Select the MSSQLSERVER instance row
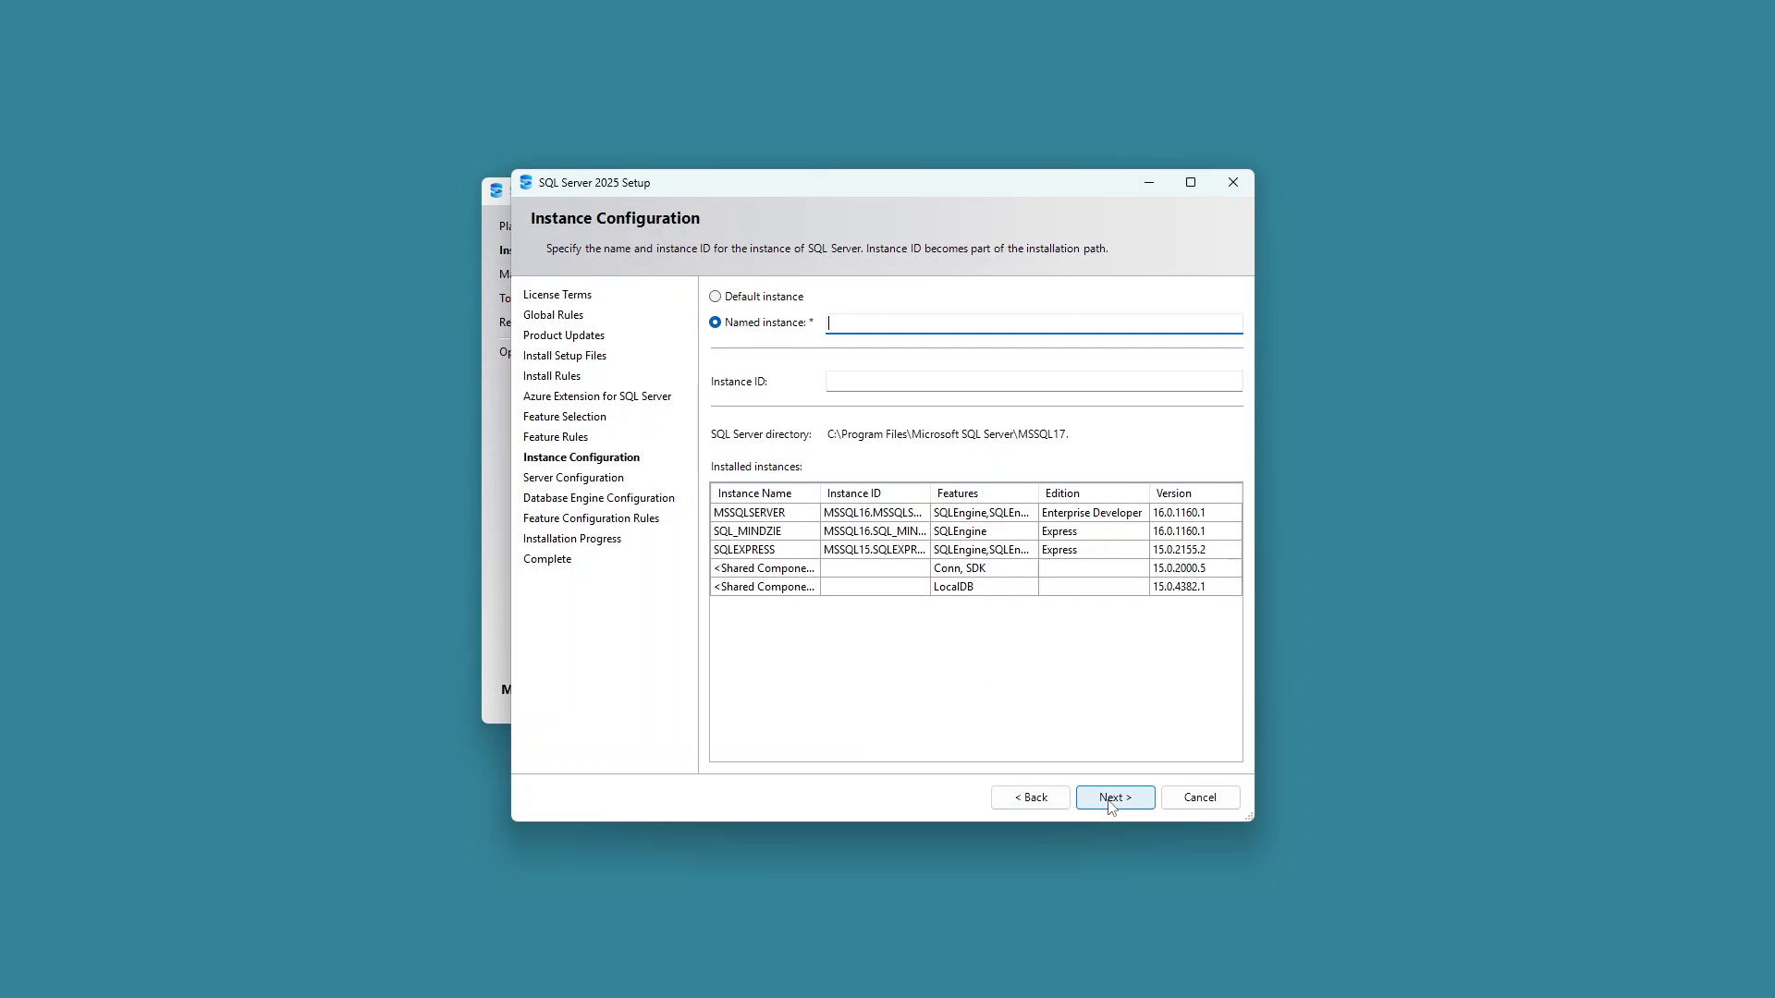 tap(976, 513)
